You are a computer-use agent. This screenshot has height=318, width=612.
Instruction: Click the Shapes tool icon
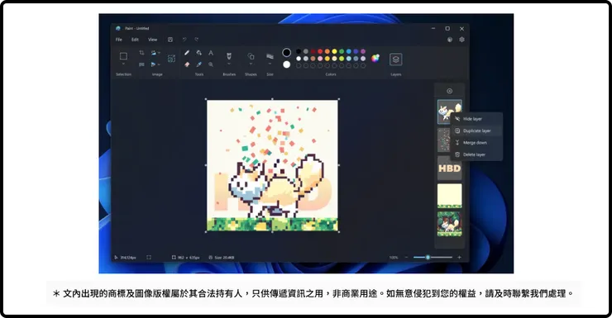click(x=251, y=56)
